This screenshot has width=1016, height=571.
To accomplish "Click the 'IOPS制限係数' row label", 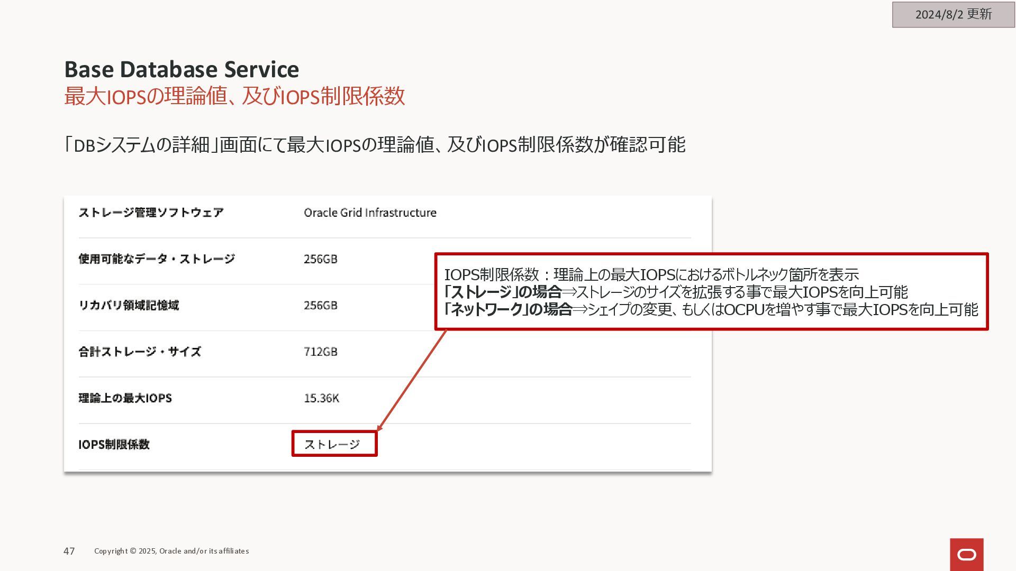I will (114, 445).
